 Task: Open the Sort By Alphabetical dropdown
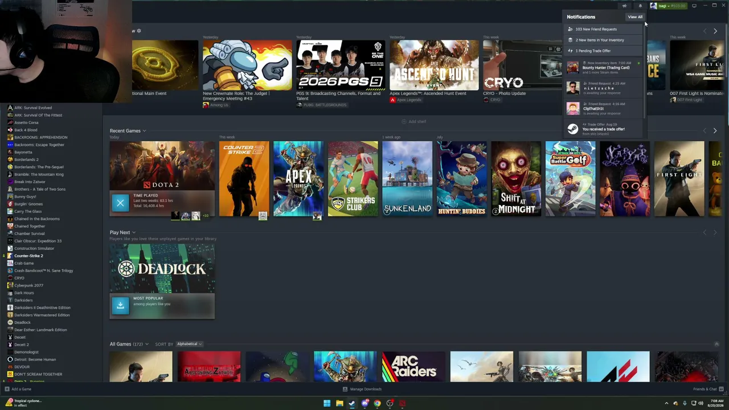click(x=189, y=344)
